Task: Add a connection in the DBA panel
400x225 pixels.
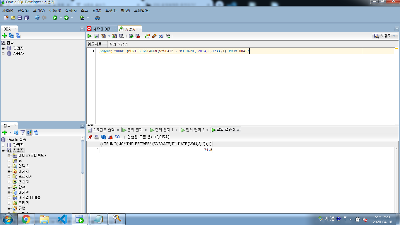Action: tap(4, 36)
